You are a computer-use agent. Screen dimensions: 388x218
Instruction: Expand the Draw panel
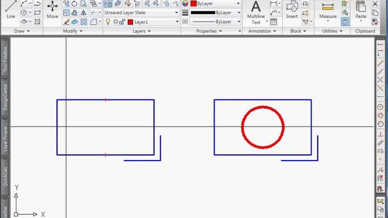[22, 31]
